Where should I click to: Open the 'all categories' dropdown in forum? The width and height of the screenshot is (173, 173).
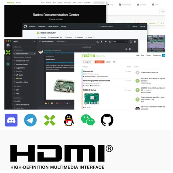87,62
